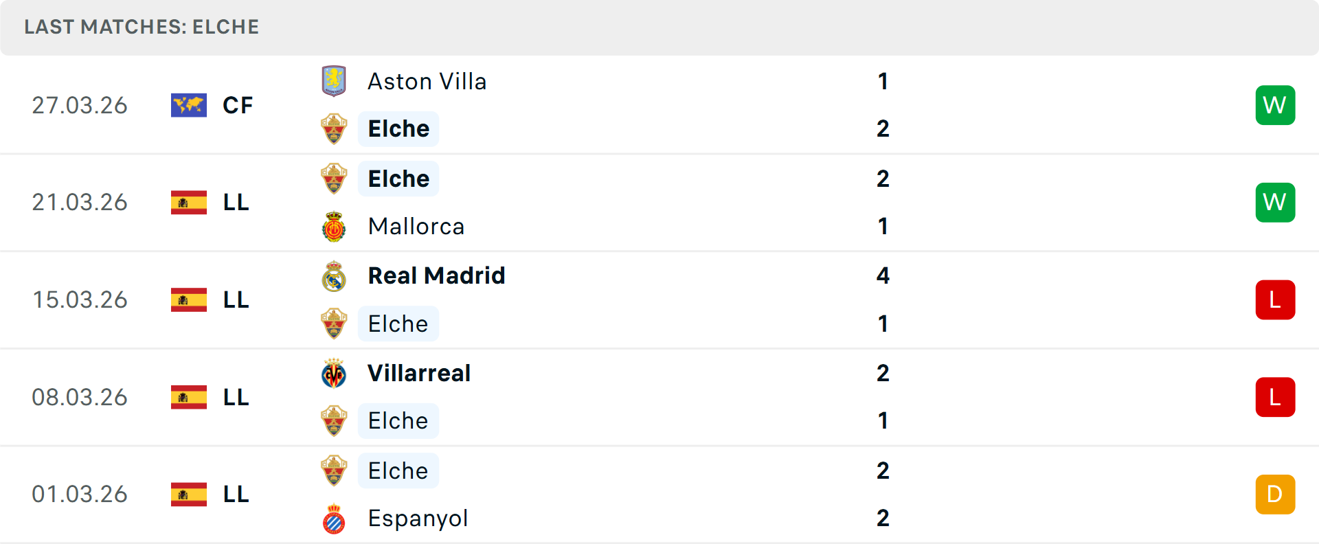Open the Real Madrid team link
Image resolution: width=1319 pixels, height=544 pixels.
tap(436, 276)
